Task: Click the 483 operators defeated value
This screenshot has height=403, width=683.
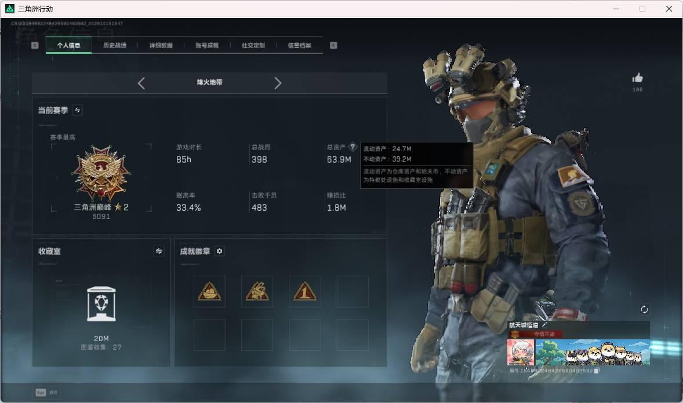Action: click(259, 208)
